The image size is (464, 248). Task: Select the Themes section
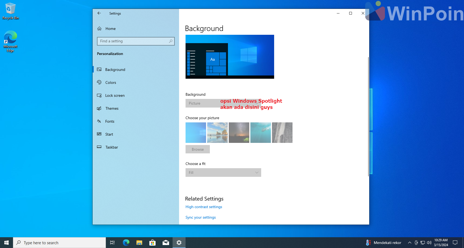(x=112, y=108)
